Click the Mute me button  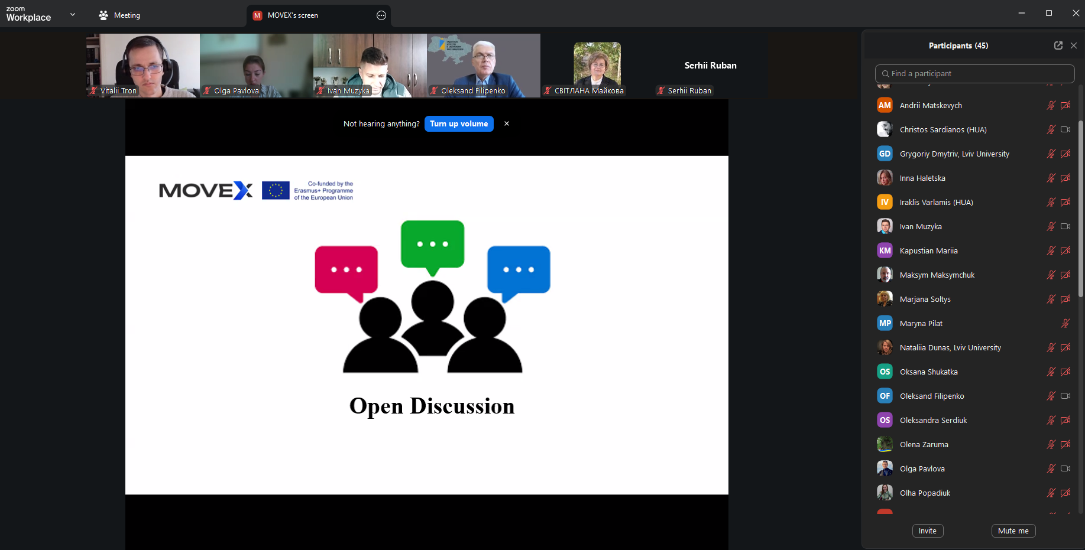[x=1013, y=531]
